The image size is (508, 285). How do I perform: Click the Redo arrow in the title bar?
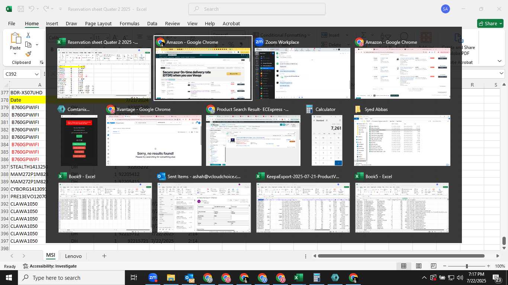point(46,9)
